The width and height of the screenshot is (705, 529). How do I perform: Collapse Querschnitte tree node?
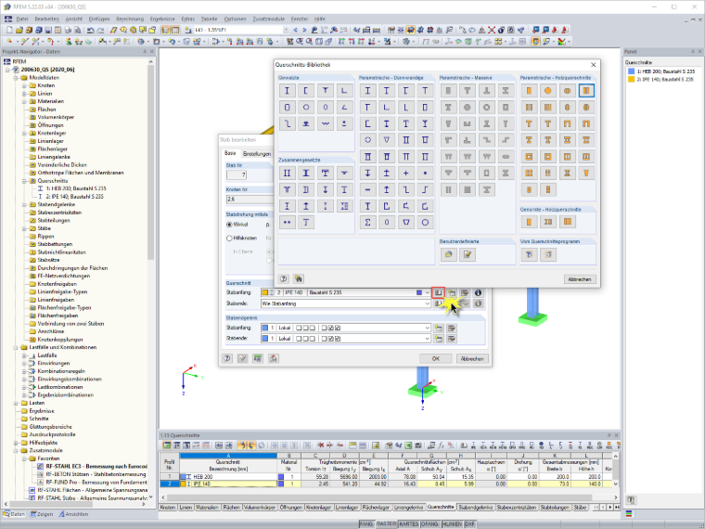(x=24, y=181)
